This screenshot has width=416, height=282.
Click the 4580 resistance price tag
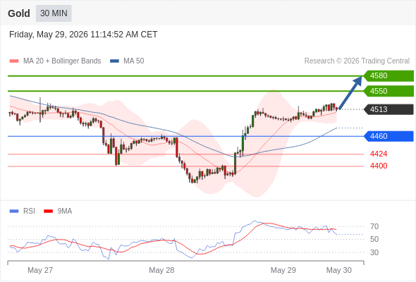(389, 75)
